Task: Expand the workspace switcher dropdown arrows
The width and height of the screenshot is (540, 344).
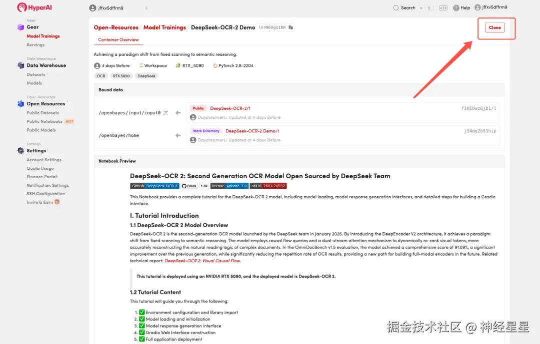Action: click(x=146, y=8)
